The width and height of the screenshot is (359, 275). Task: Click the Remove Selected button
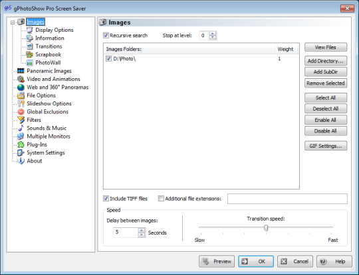coord(326,83)
